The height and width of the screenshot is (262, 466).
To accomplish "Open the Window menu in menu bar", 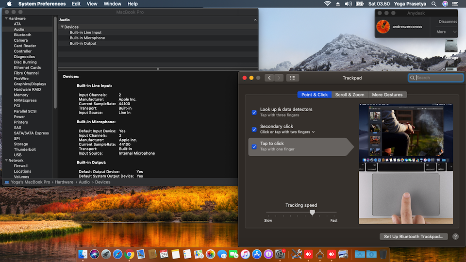I will 113,4.
